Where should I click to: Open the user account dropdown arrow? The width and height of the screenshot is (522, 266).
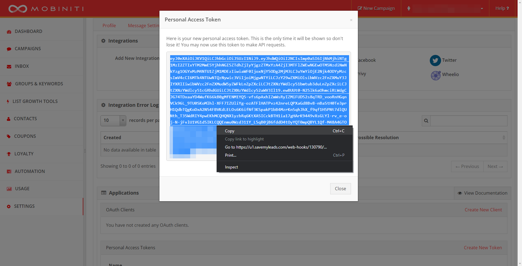482,9
